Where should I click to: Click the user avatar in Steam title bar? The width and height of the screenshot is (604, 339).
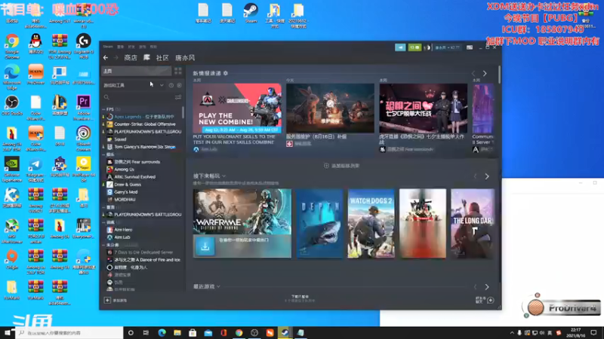tap(427, 47)
